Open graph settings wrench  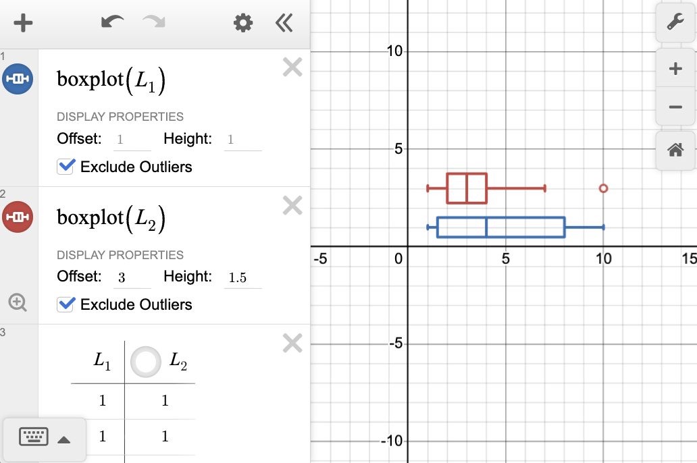click(x=675, y=23)
